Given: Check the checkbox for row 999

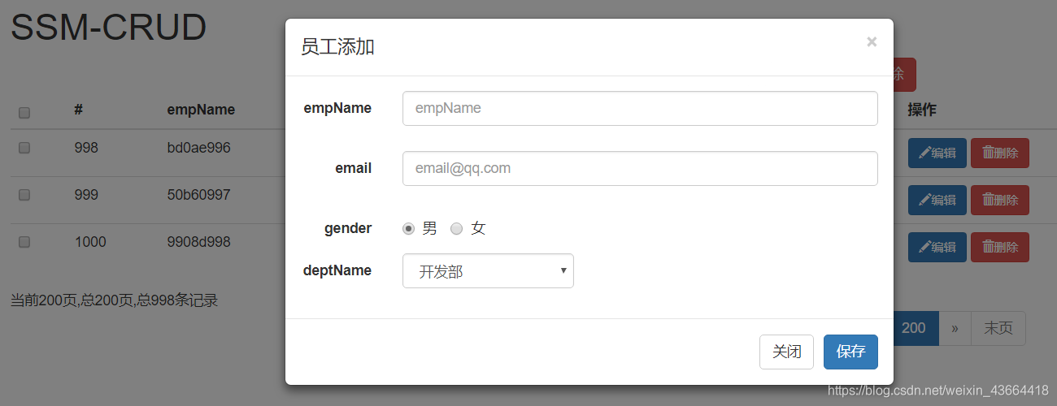Looking at the screenshot, I should 24,195.
